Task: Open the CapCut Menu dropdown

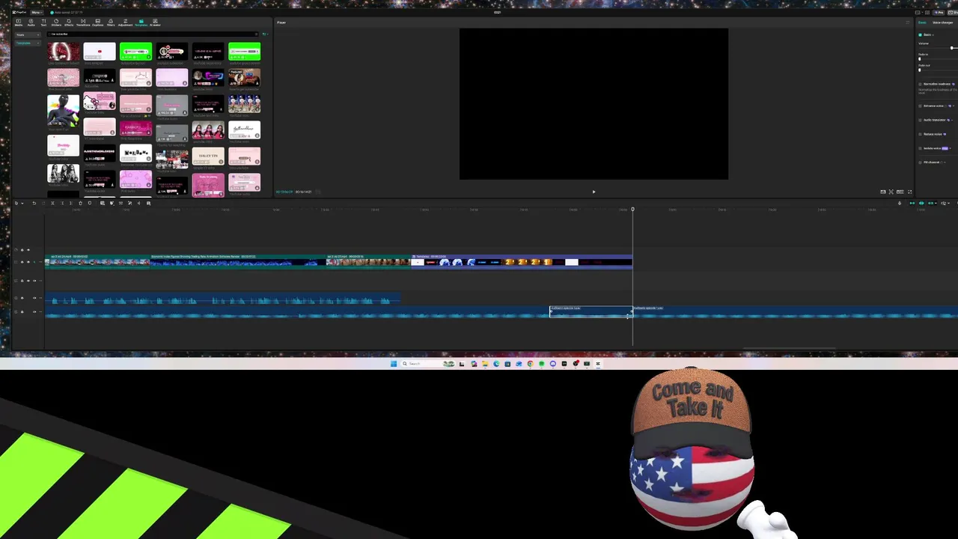Action: [37, 12]
